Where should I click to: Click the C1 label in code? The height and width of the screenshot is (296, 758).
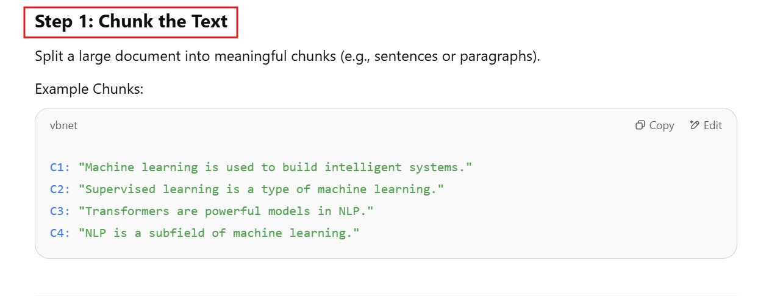60,167
